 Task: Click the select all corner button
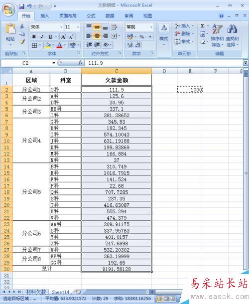tap(7, 71)
